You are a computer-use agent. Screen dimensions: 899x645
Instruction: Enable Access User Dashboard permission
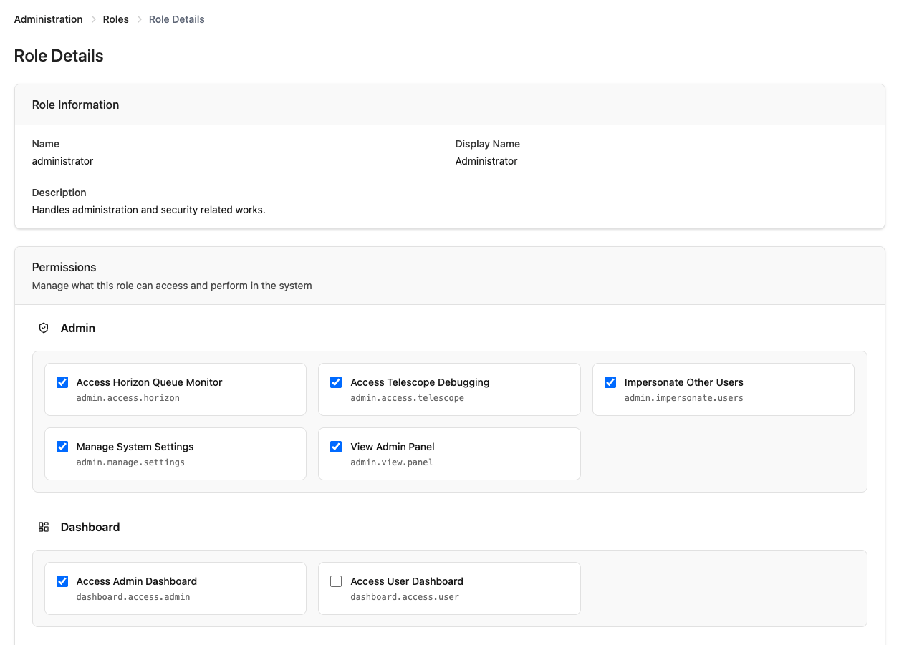point(336,581)
